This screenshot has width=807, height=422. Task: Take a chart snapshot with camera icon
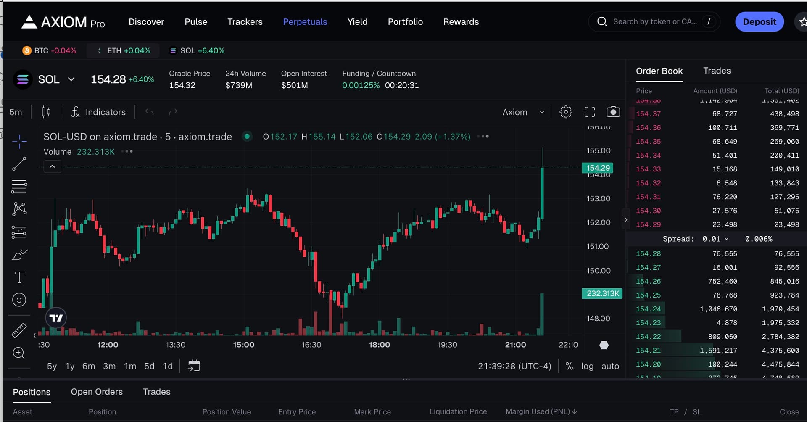click(x=613, y=112)
